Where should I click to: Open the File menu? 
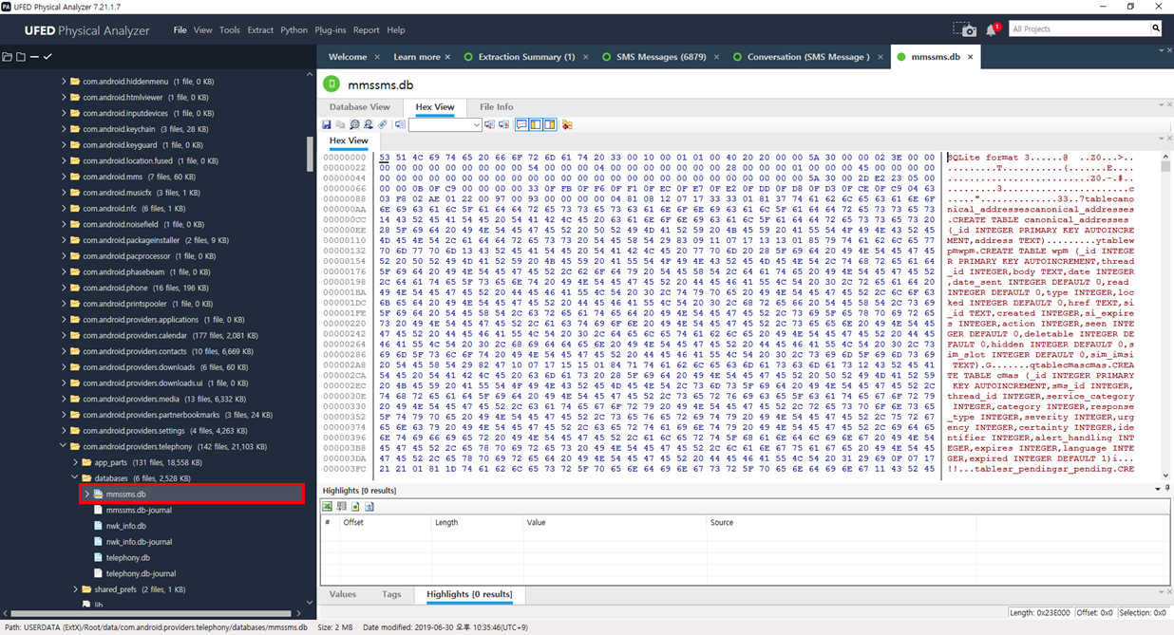click(180, 30)
